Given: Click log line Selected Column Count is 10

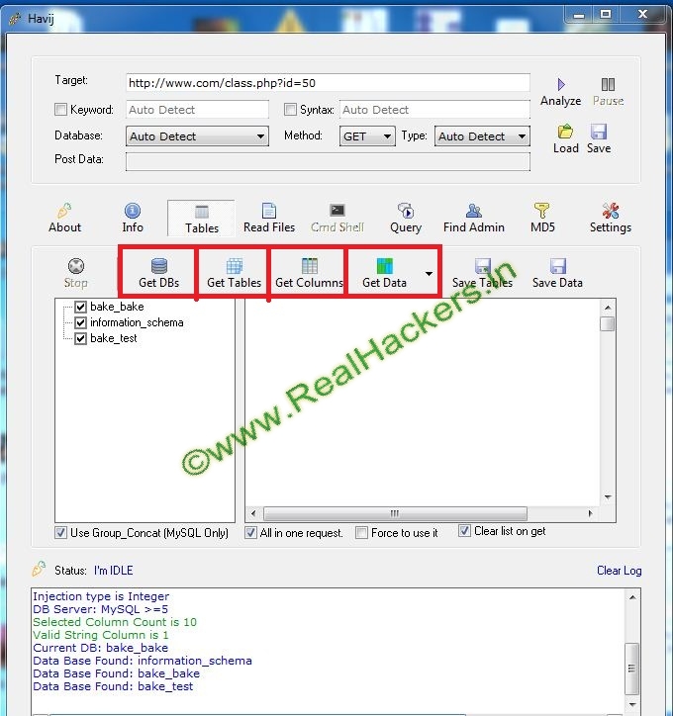Looking at the screenshot, I should point(115,621).
